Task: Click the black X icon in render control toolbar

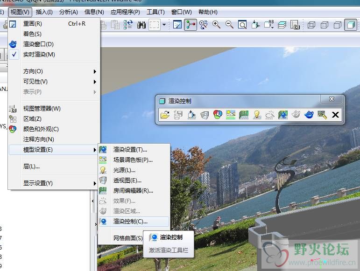Action: click(x=335, y=115)
